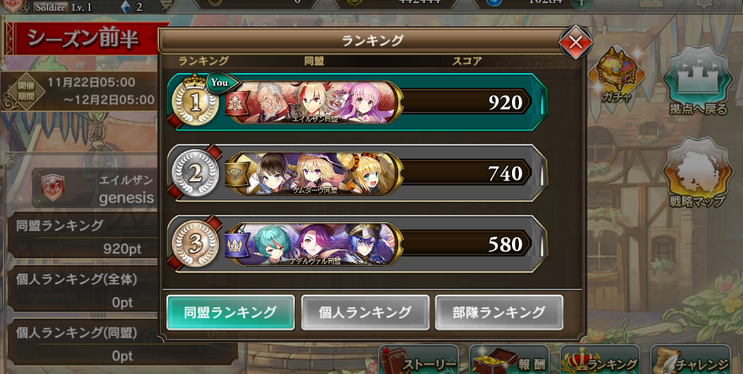Open the ストーリー button
Viewport: 743px width, 374px height.
tap(419, 361)
